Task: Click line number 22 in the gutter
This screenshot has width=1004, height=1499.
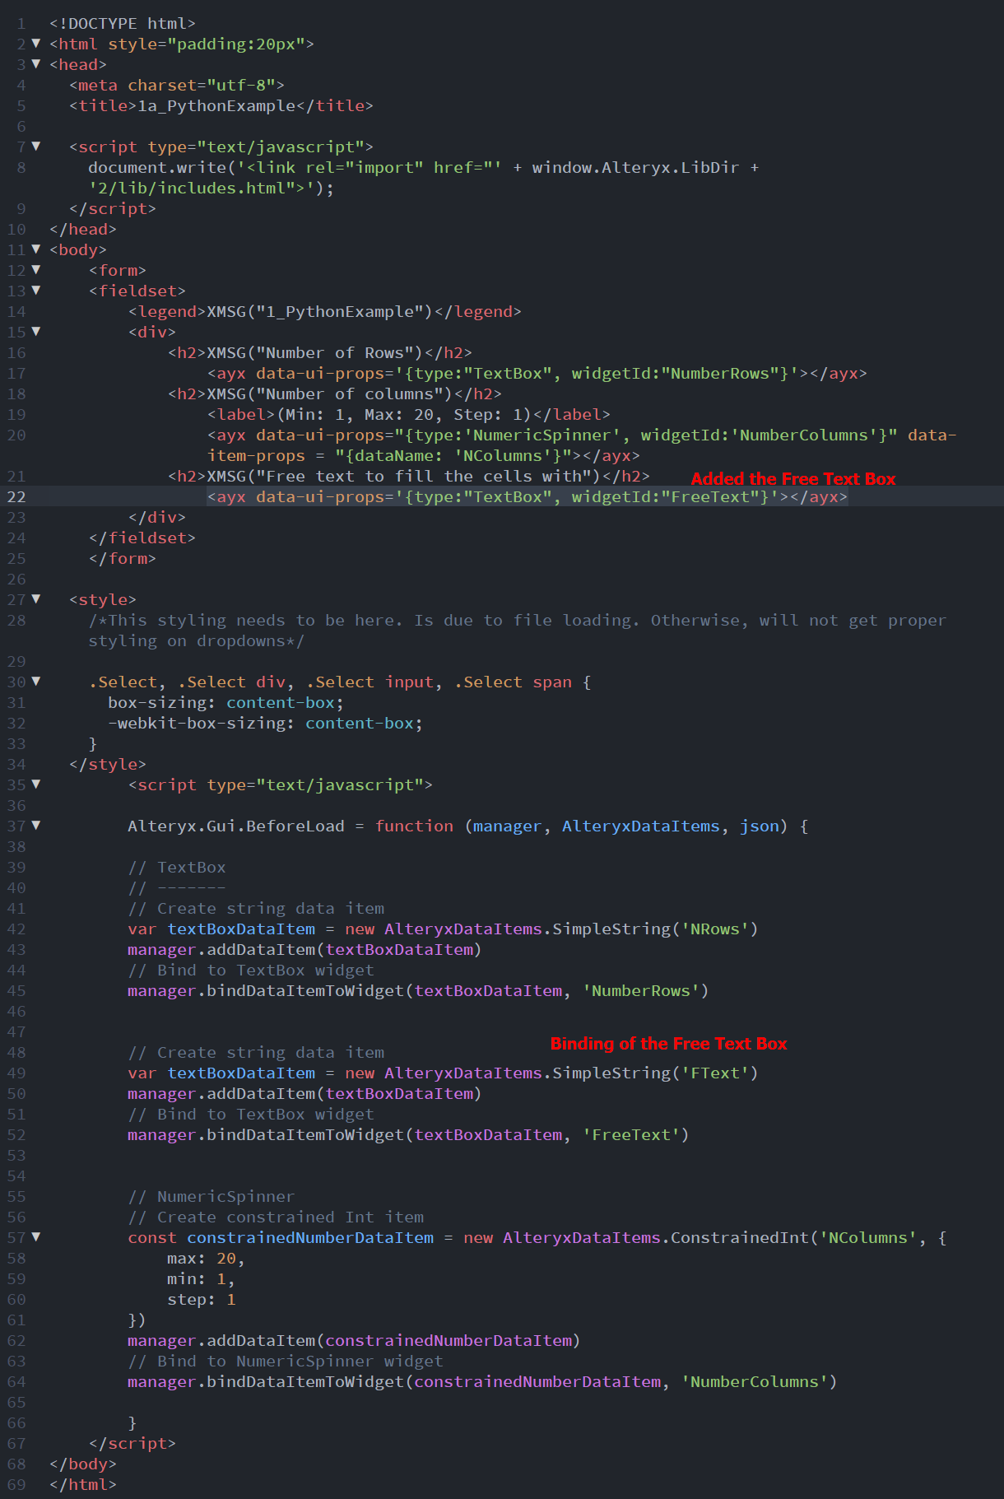Action: pyautogui.click(x=16, y=496)
